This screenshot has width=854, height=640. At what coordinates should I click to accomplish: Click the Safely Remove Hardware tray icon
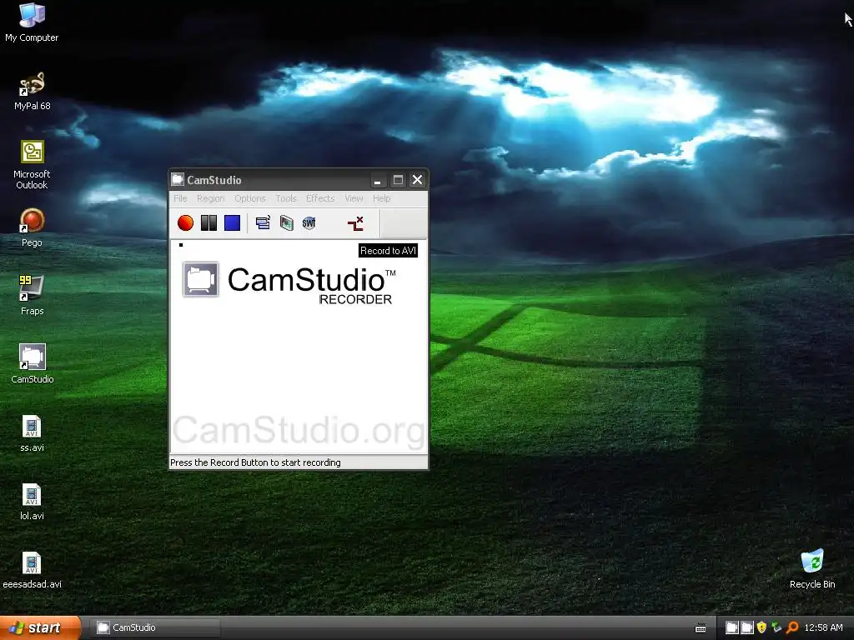click(x=776, y=627)
